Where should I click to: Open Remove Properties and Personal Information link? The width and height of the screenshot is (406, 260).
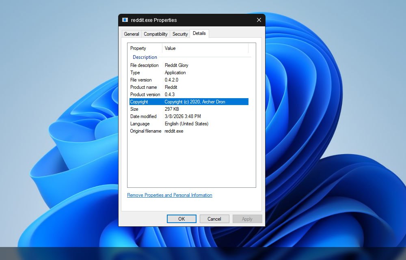170,195
